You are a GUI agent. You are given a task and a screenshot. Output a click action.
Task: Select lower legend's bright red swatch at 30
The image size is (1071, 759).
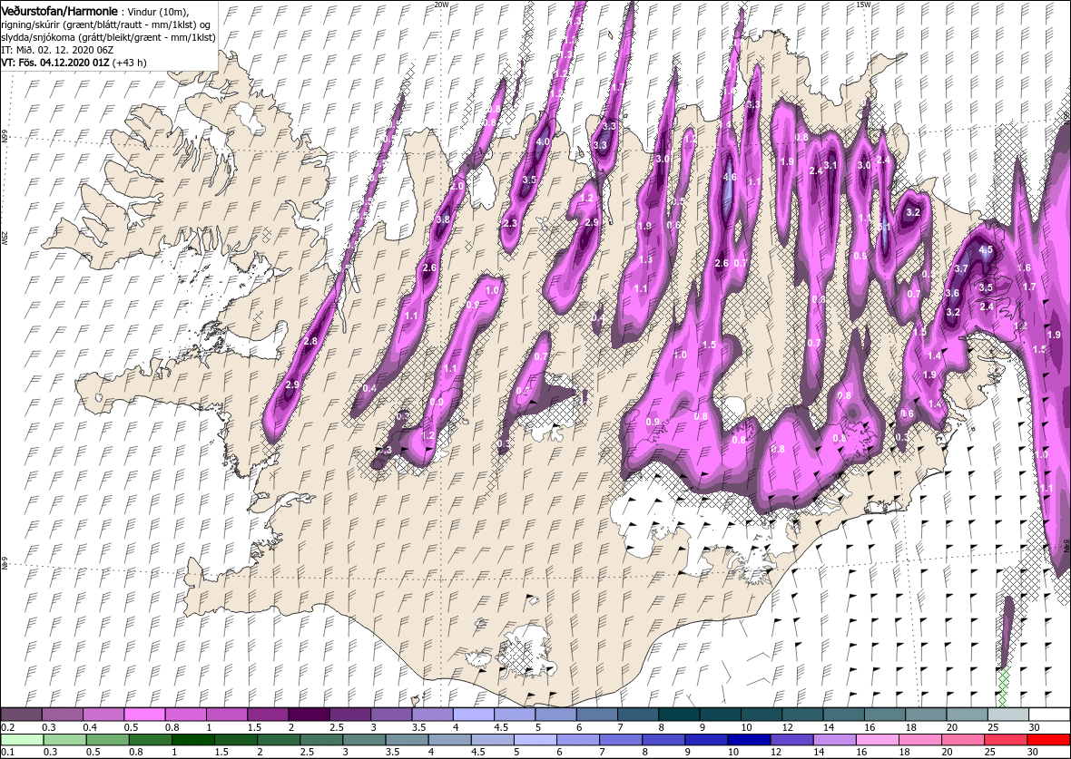click(1048, 740)
